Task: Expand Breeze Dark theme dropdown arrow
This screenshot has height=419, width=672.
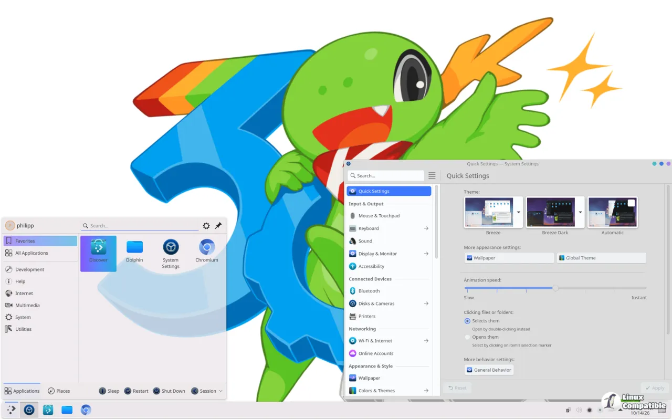Action: [x=580, y=212]
